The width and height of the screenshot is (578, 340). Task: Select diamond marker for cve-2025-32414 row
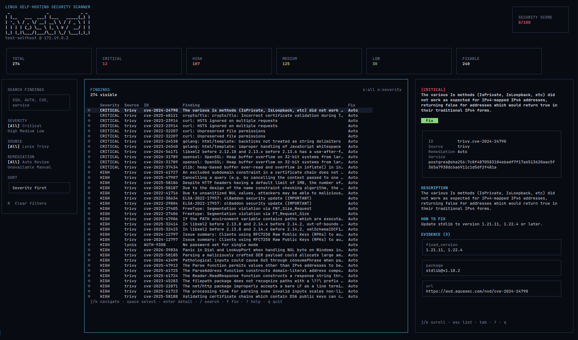(89, 224)
